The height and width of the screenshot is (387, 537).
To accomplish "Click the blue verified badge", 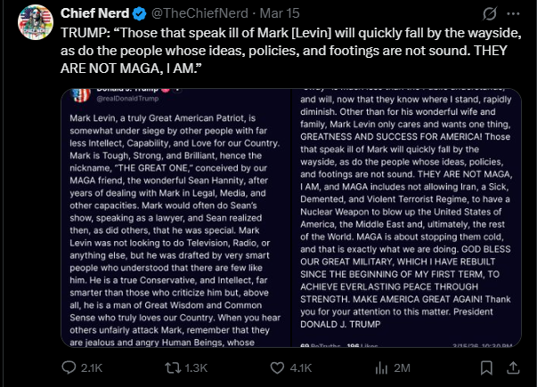I will (141, 15).
